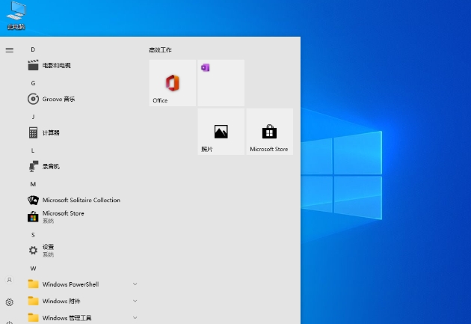
Task: Open the 照片 (Photos) tile
Action: 221,132
